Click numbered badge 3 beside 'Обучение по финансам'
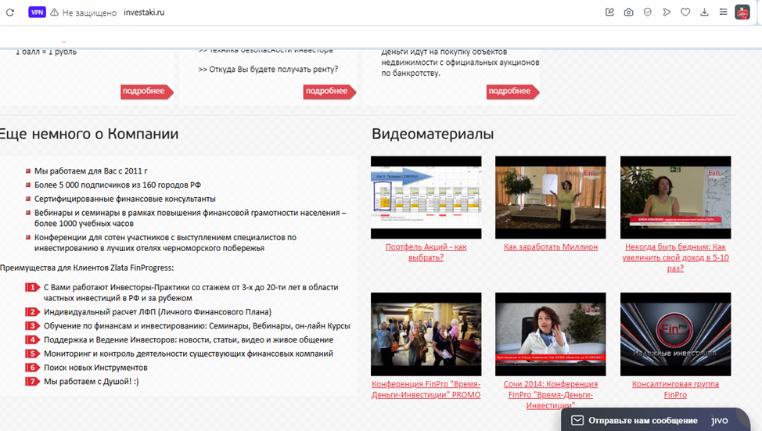762x431 pixels. click(x=32, y=325)
